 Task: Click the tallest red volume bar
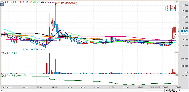pyautogui.click(x=50, y=63)
